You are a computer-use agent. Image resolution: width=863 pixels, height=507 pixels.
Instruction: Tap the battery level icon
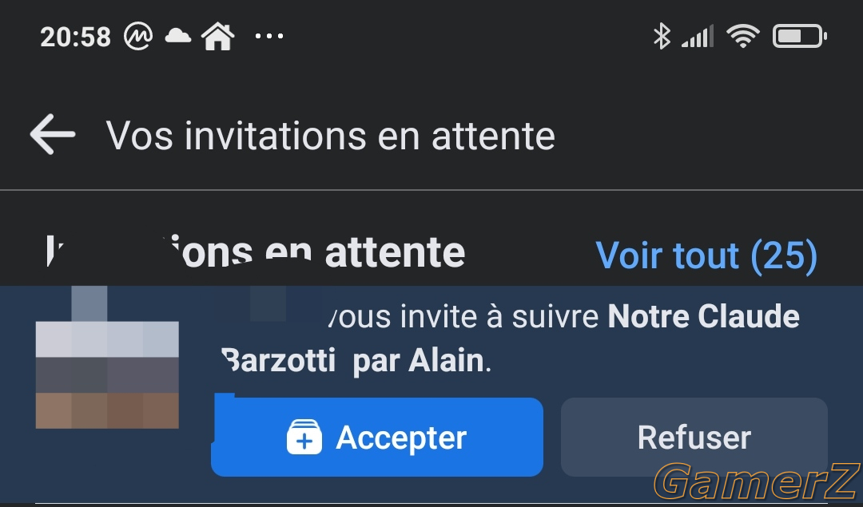800,36
